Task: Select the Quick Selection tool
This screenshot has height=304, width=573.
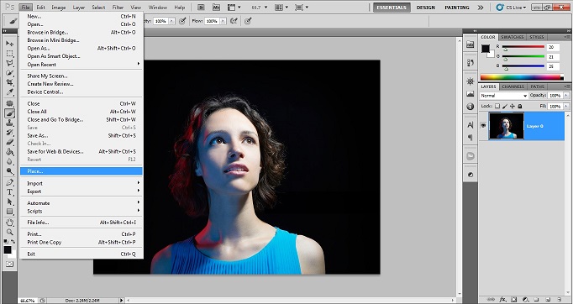Action: pyautogui.click(x=9, y=73)
